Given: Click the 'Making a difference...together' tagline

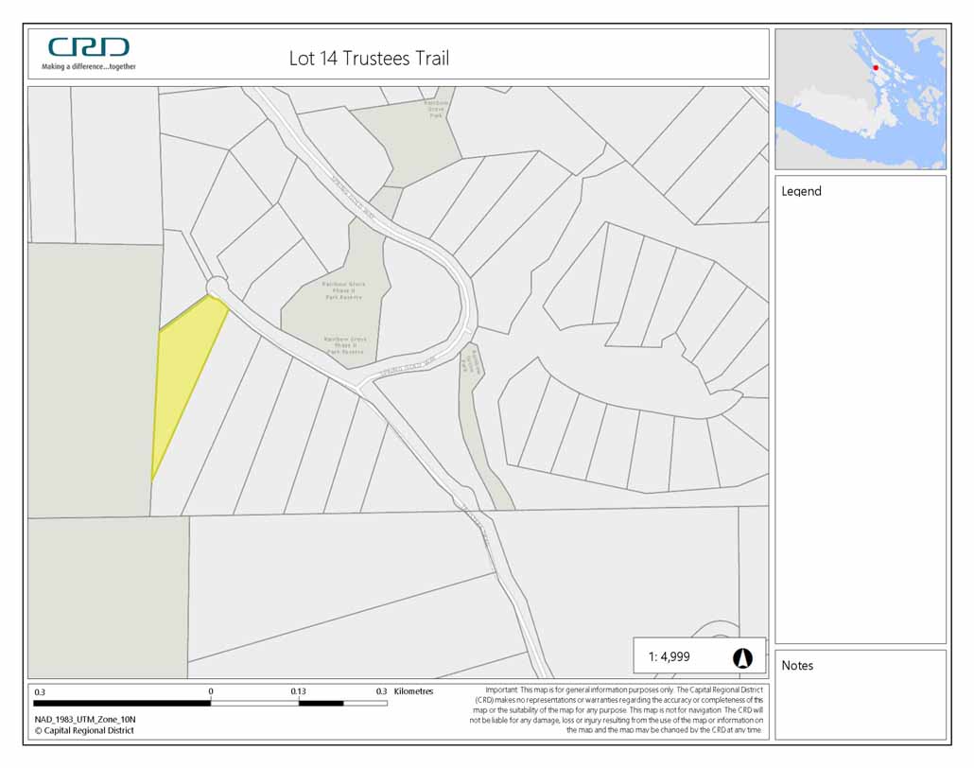Looking at the screenshot, I should coord(89,66).
